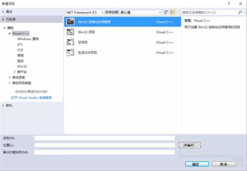Confirm with the 确定 button
247x171 pixels.
point(197,164)
